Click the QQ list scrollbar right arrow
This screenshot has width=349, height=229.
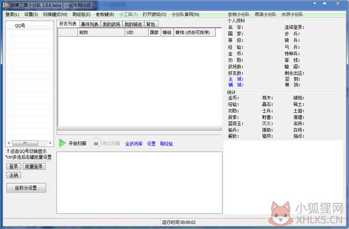click(50, 143)
